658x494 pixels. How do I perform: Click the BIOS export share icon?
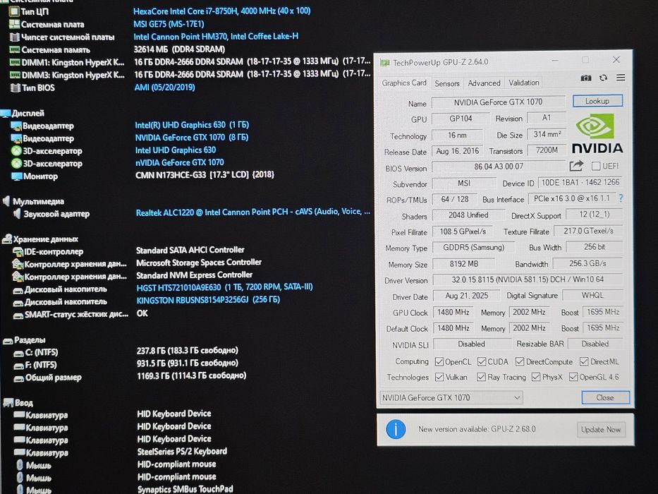click(577, 166)
